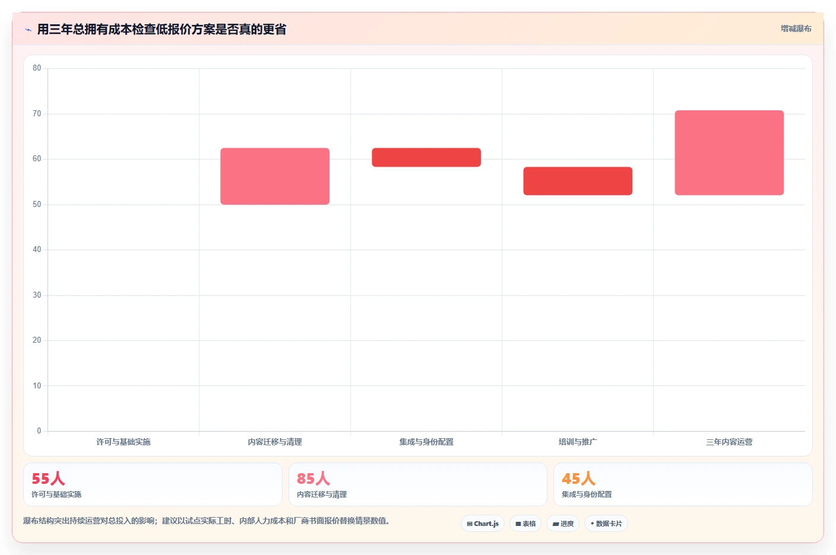Viewport: 836px width, 555px height.
Task: Open the 55人 data card
Action: pos(153,484)
